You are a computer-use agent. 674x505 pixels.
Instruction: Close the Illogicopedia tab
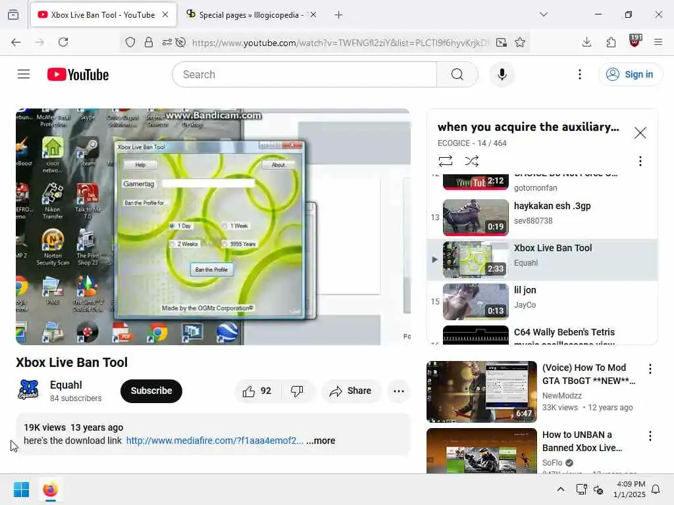click(313, 14)
